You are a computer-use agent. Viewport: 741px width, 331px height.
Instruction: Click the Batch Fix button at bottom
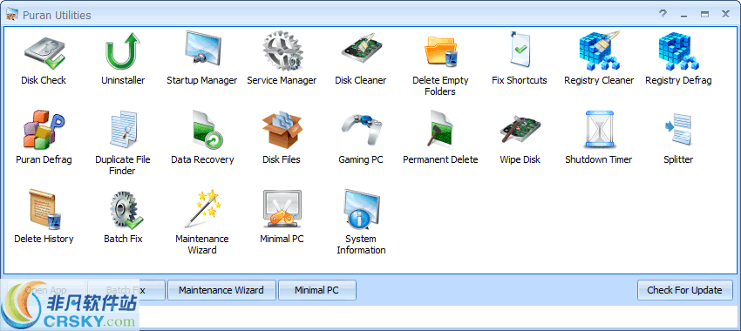(x=126, y=290)
